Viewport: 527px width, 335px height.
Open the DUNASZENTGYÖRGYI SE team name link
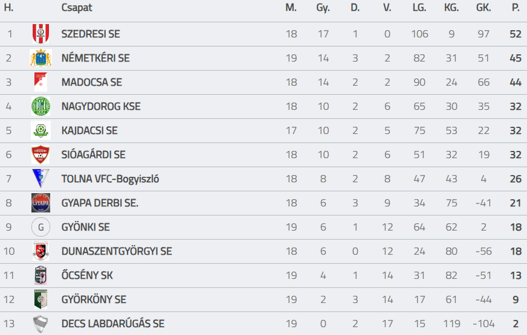point(117,251)
